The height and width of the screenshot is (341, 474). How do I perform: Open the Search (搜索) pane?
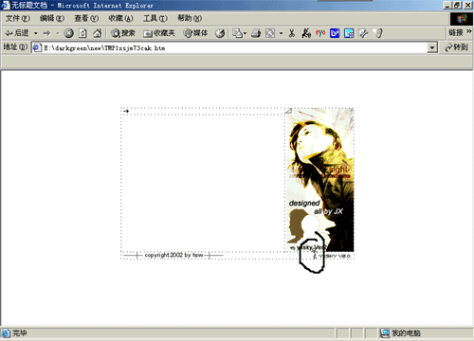tap(123, 33)
